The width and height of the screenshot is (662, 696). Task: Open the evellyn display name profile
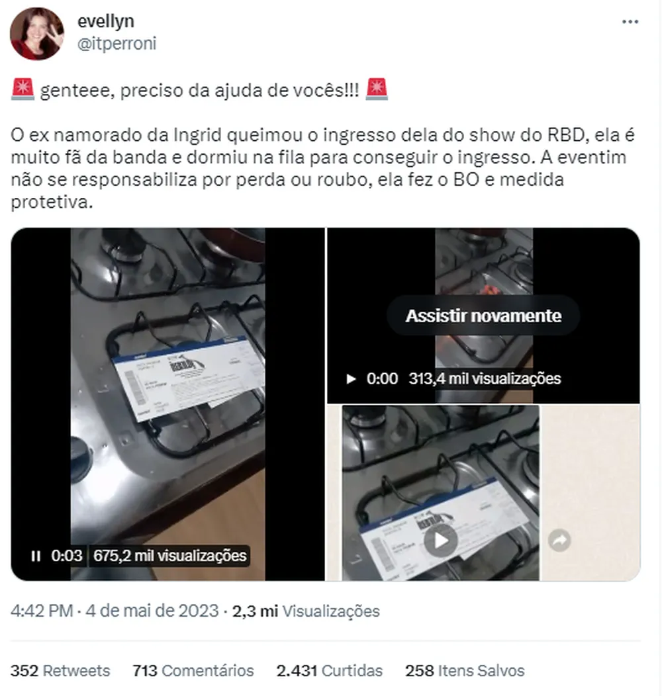106,21
